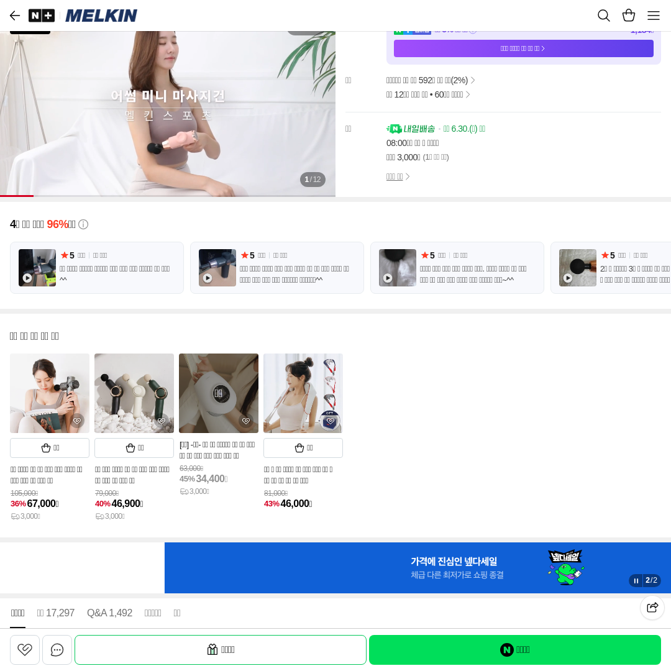Viewport: 671px width, 671px height.
Task: Open the chat inquiry icon in bottom bar
Action: (57, 650)
